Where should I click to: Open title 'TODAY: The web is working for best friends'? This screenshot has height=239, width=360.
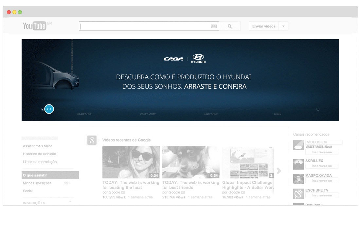point(191,185)
